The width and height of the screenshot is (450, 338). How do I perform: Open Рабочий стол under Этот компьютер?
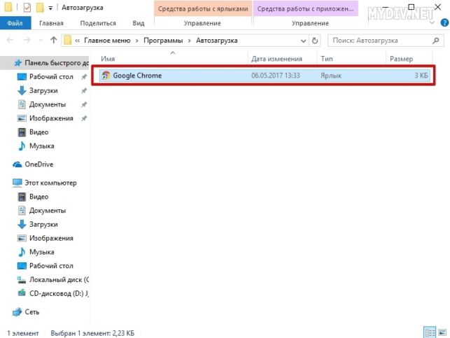tap(51, 266)
